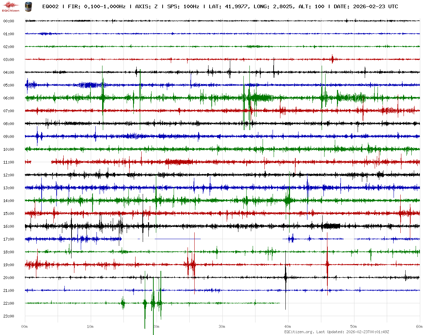427x335 pixels.
Task: Click the 10m time axis tick label
Action: pos(90,326)
